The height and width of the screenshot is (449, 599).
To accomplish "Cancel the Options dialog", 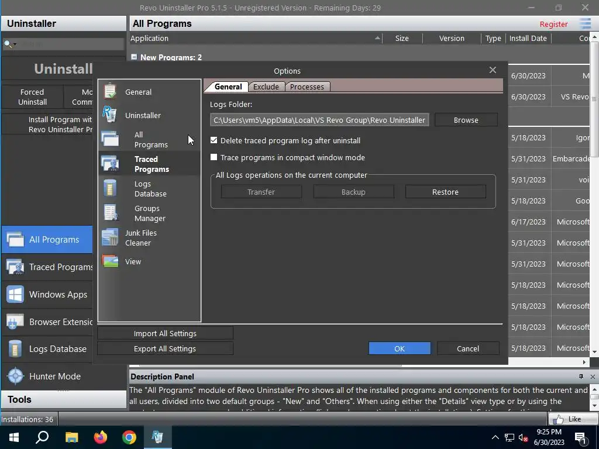I will 468,348.
